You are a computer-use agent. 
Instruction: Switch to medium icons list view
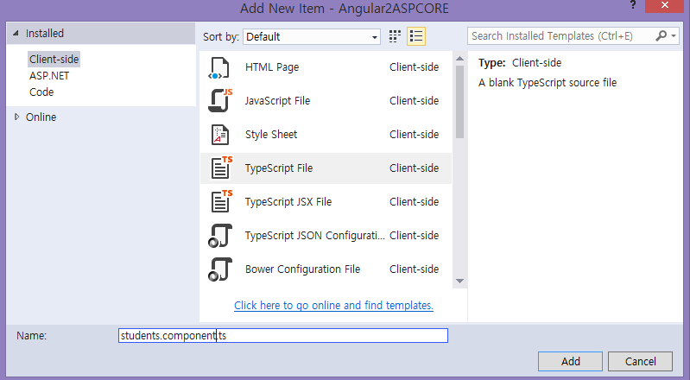(416, 36)
